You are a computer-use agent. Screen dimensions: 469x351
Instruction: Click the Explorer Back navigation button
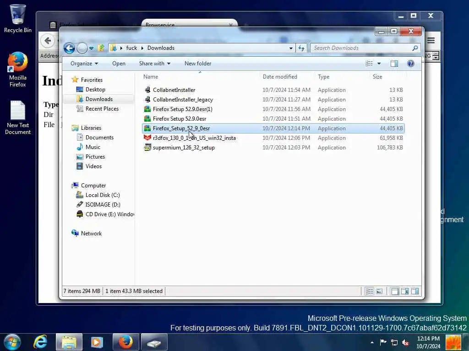coord(69,48)
